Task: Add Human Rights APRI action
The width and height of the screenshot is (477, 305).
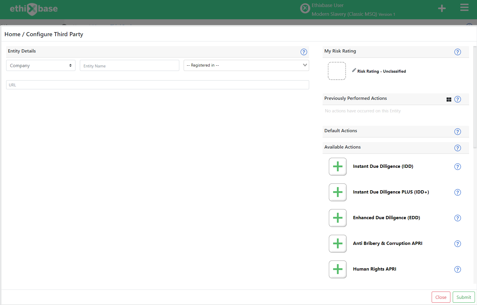Action: [x=338, y=269]
